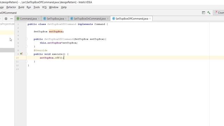Open the Refactor menu
224x126 pixels.
click(x=11, y=7)
